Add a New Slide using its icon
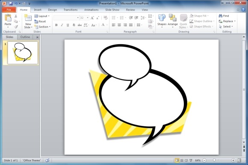The height and width of the screenshot is (165, 248). coord(28,18)
